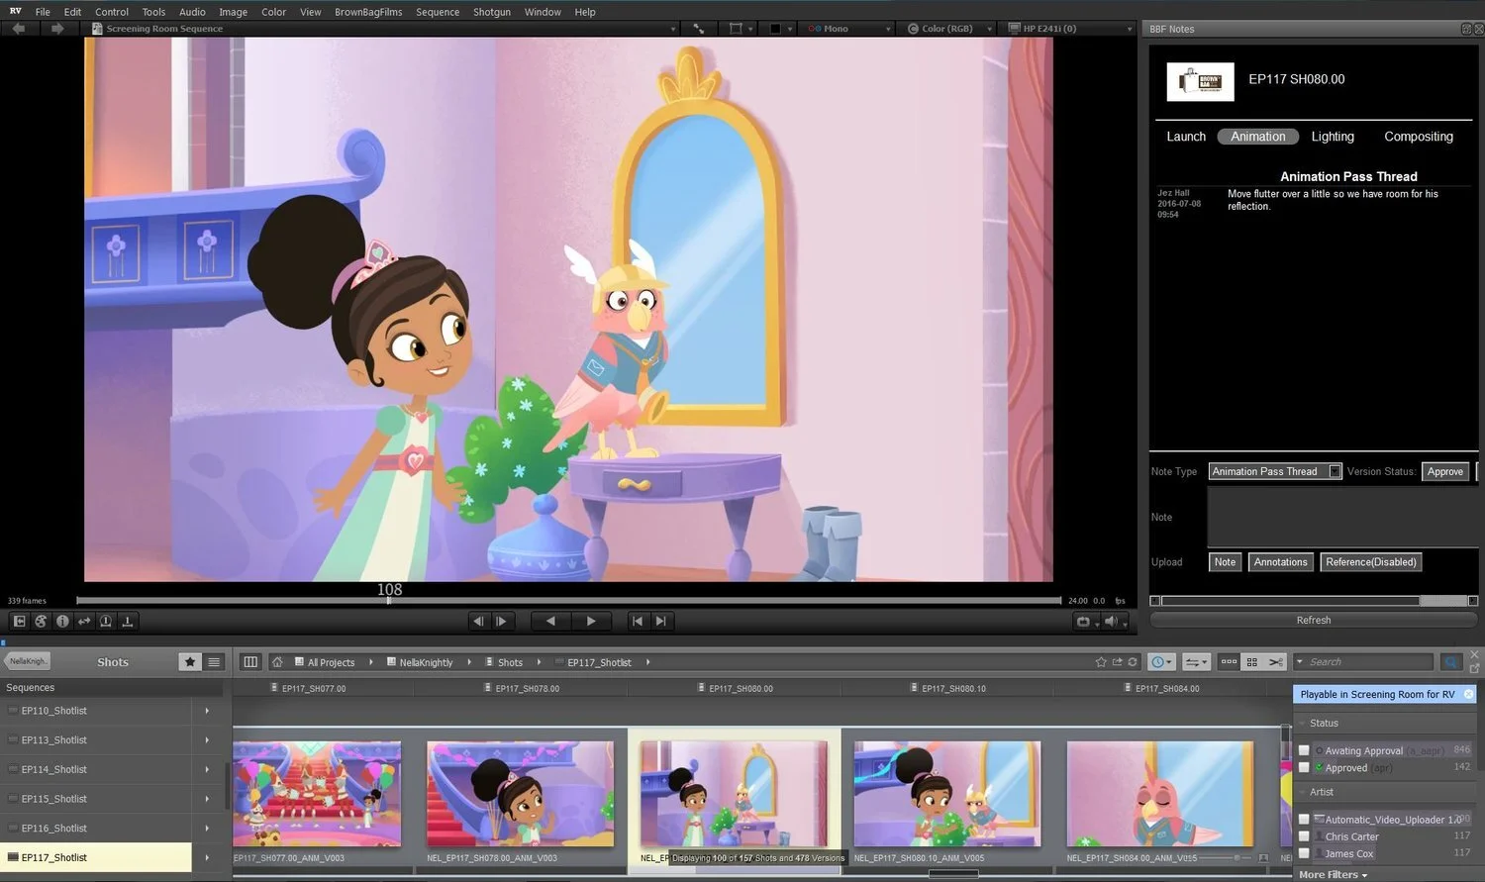Image resolution: width=1485 pixels, height=882 pixels.
Task: Switch to grid thumbnail view icon
Action: click(1252, 662)
